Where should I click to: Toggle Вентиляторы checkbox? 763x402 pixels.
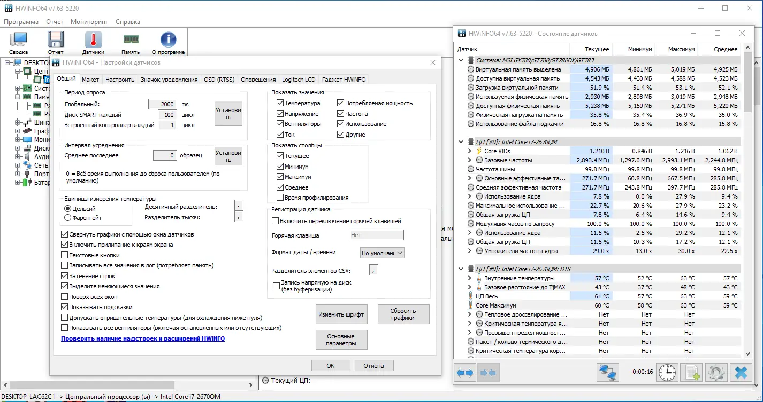280,124
